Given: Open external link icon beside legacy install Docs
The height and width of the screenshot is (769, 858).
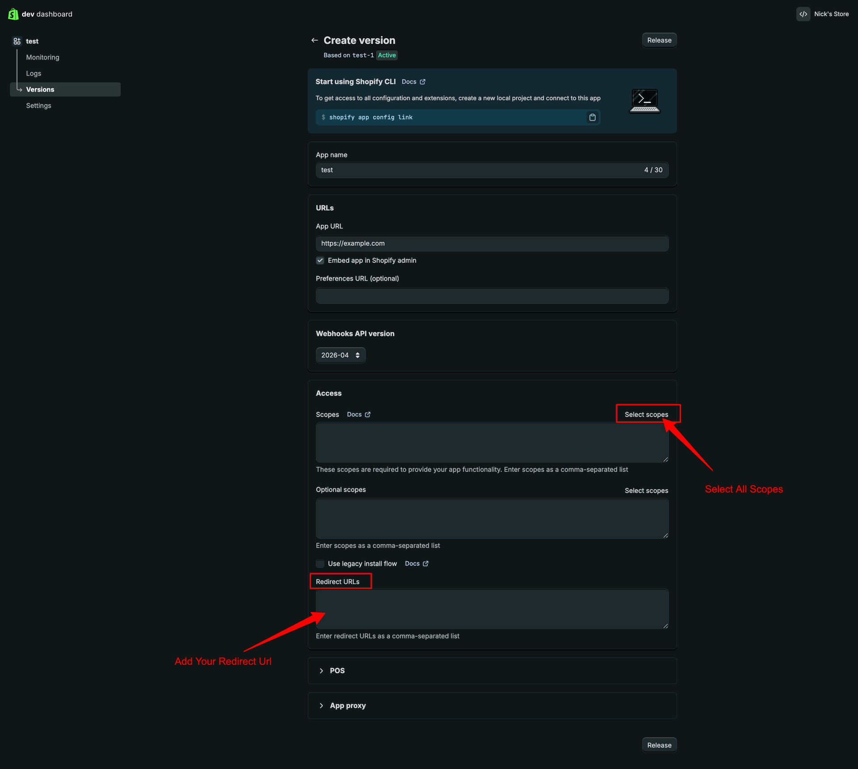Looking at the screenshot, I should [x=425, y=564].
